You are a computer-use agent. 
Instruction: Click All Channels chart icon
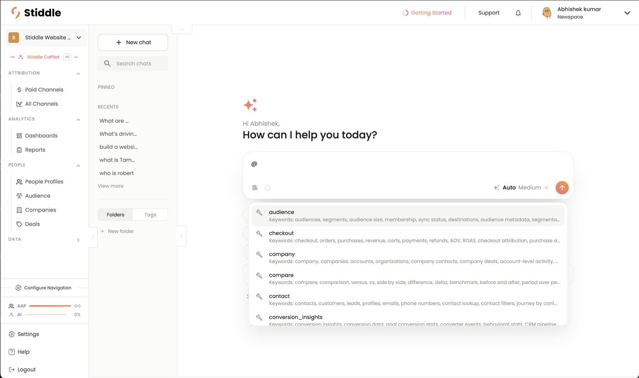19,104
